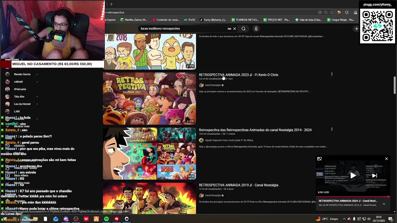Click the install app icon in address bar
Screen dimensions: 397x223
click(x=320, y=12)
